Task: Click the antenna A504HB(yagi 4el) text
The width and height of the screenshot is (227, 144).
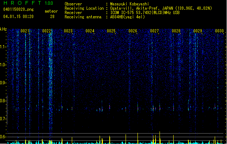Action: pyautogui.click(x=127, y=17)
